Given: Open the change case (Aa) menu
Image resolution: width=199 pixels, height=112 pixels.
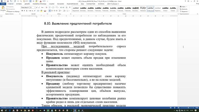Looking at the screenshot, I should tap(43, 7).
